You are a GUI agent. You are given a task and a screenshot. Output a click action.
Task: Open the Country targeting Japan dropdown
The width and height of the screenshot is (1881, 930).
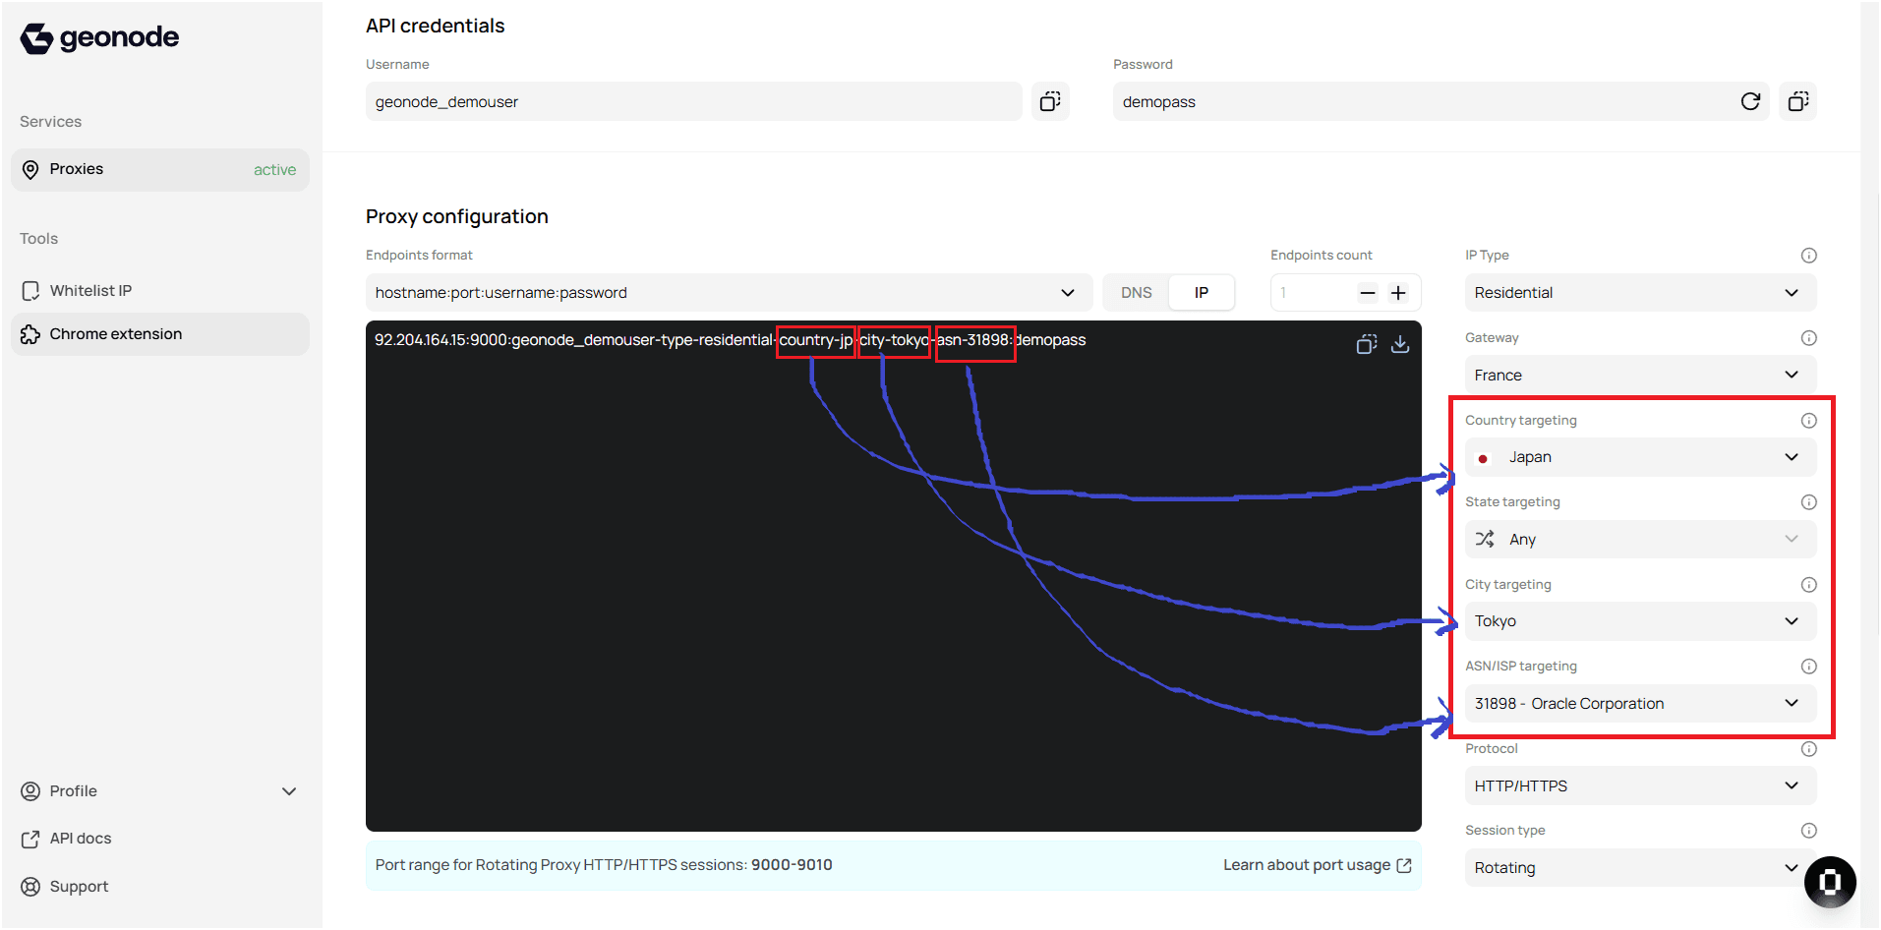coord(1639,457)
